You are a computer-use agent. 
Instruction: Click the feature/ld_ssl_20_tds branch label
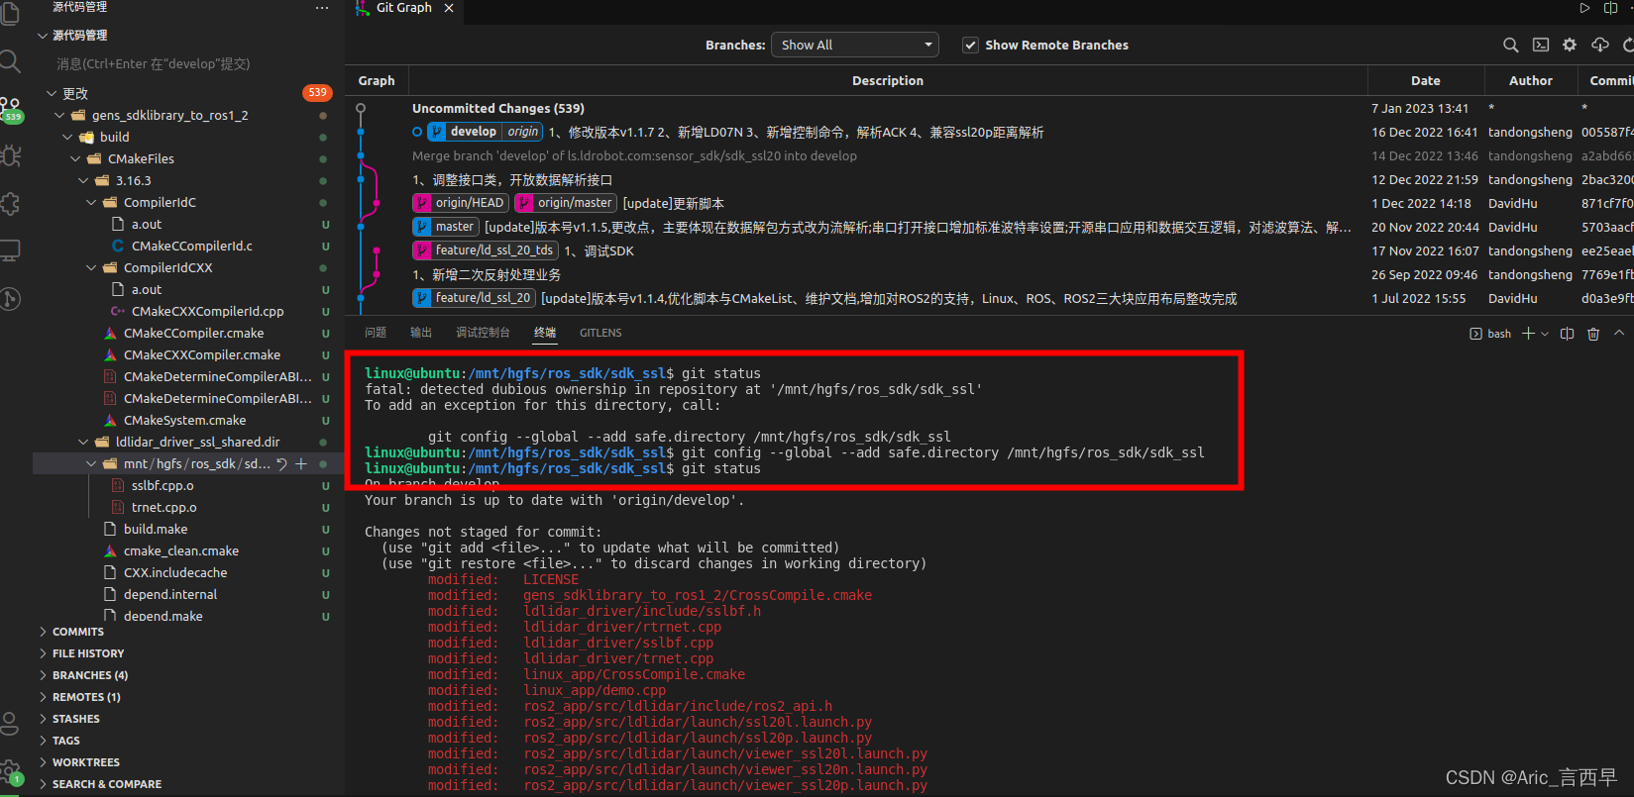point(486,250)
